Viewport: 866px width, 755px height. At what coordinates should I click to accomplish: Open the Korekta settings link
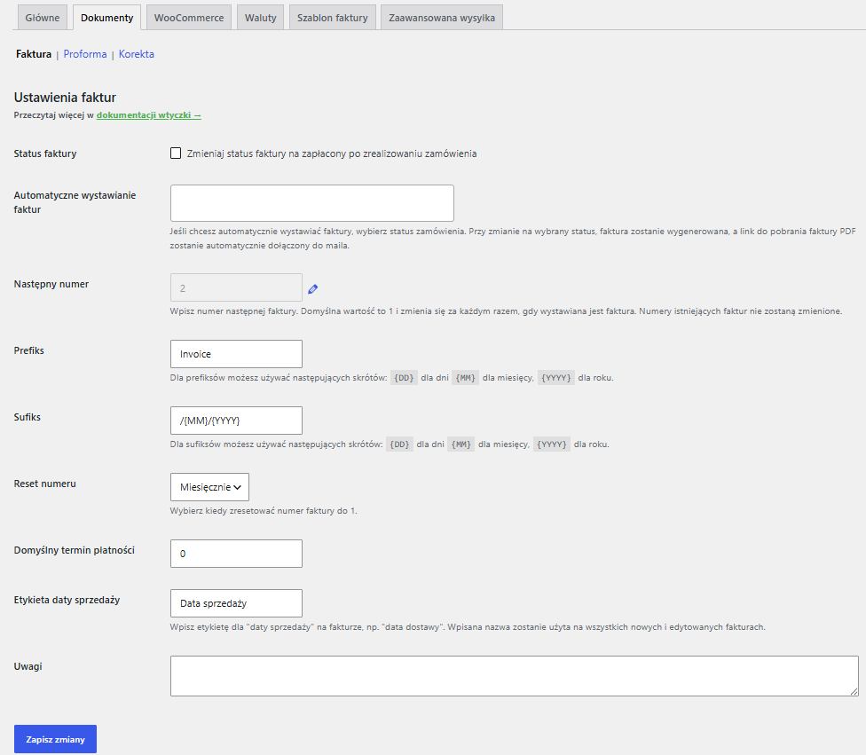pos(137,54)
